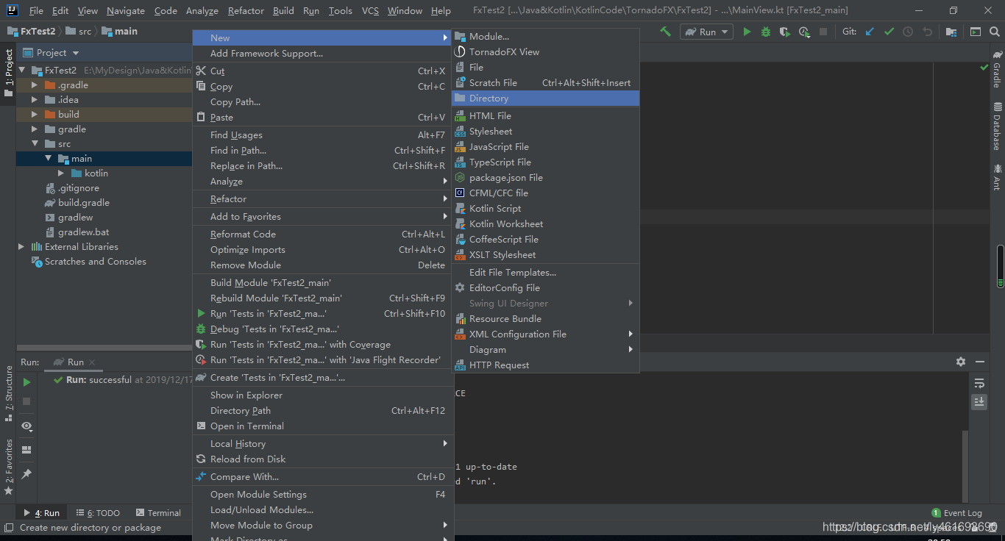Select Scratches and Consoles node

click(x=88, y=262)
